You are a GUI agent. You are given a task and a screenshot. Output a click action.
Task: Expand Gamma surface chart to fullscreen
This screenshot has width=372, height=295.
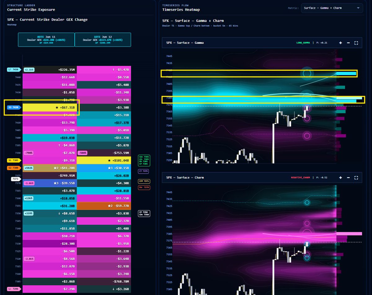[x=356, y=43]
